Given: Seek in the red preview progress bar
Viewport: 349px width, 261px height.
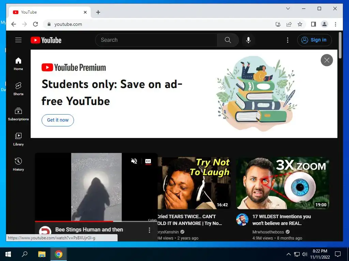Looking at the screenshot, I should click(96, 221).
